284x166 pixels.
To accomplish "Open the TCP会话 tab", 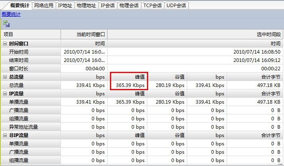I will 153,6.
